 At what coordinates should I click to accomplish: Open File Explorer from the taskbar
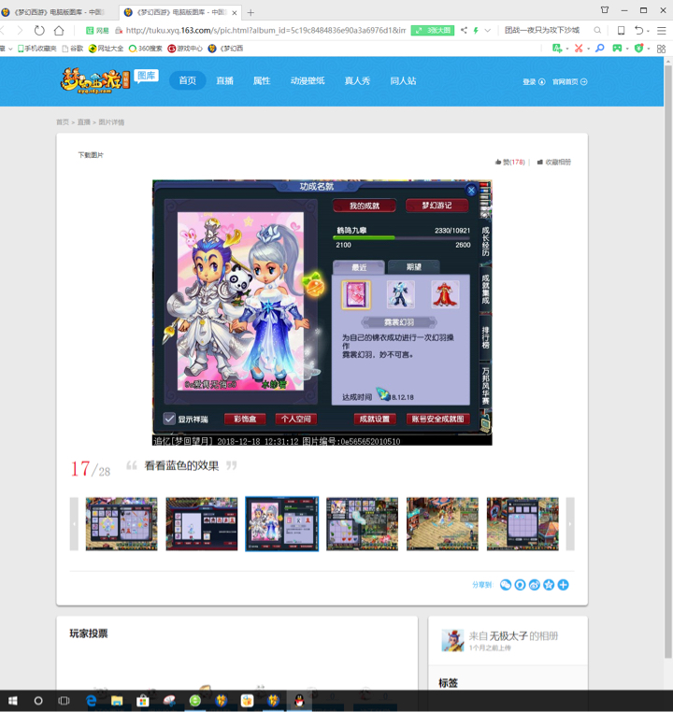[117, 701]
